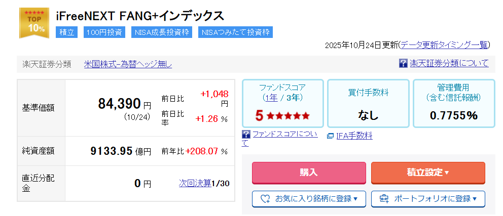Image resolution: width=503 pixels, height=216 pixels.
Task: Click the NISAつみたて投資枠 tag
Action: (x=235, y=32)
